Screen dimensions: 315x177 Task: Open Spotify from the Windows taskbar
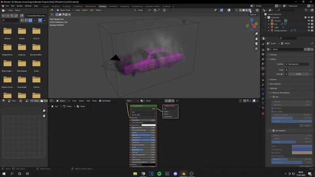point(159,174)
